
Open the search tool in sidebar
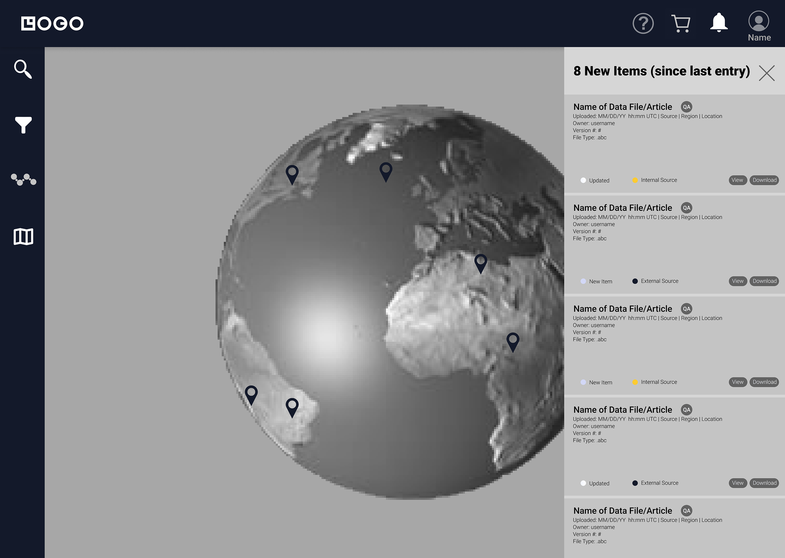pos(23,69)
